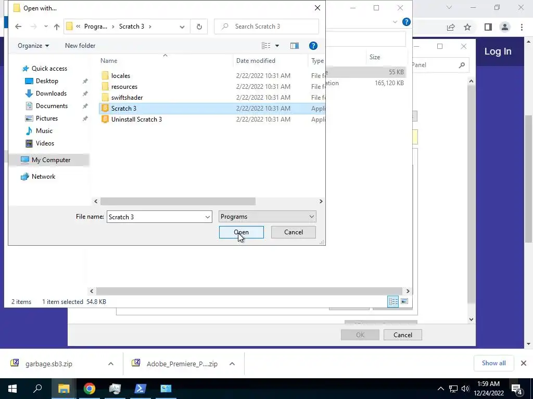Click the volume icon in the tray
The image size is (533, 399).
click(465, 389)
